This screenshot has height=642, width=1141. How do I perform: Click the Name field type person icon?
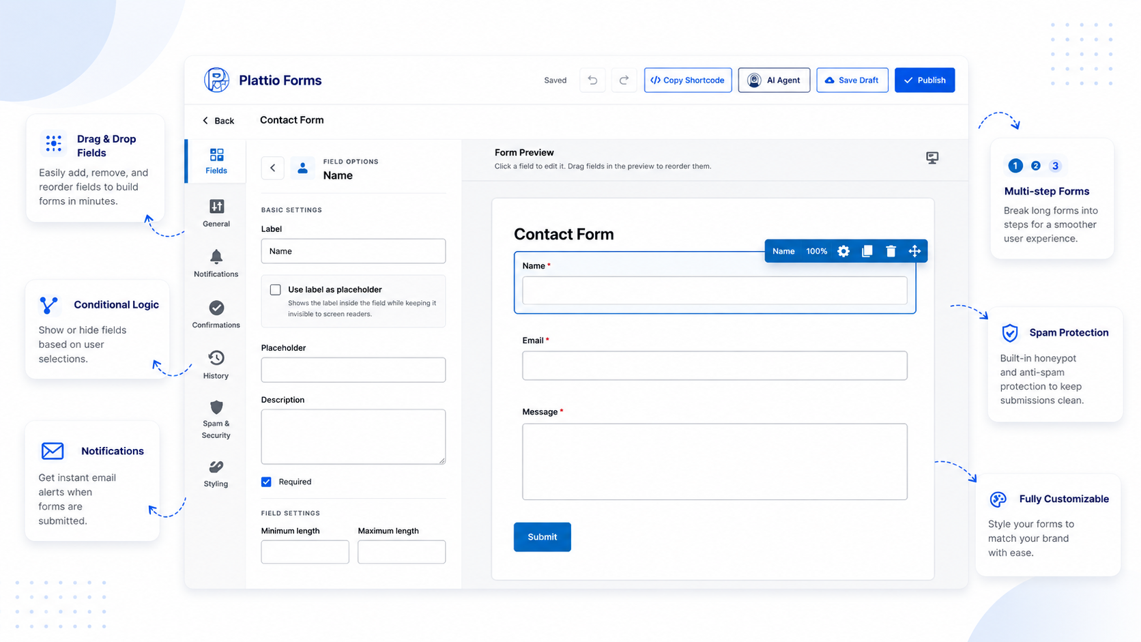tap(302, 168)
